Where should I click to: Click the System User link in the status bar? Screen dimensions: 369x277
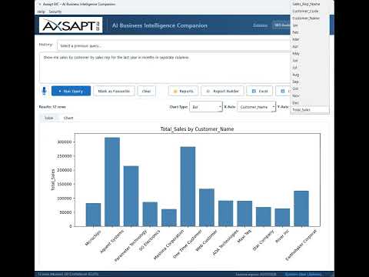(x=304, y=274)
